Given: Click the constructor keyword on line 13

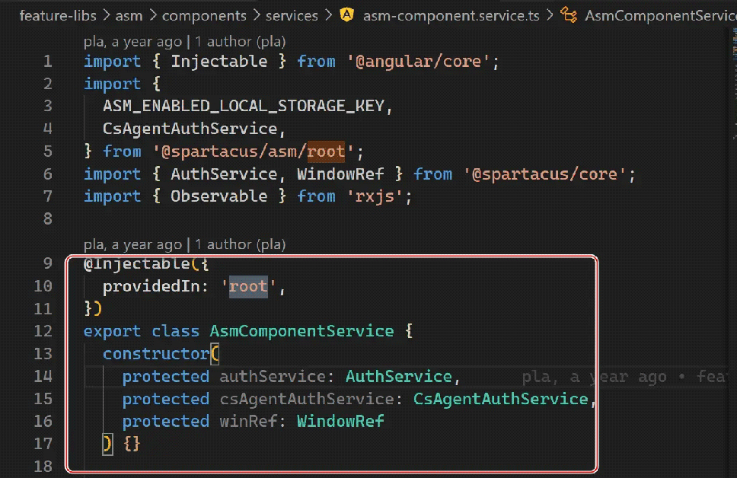Looking at the screenshot, I should [x=157, y=354].
